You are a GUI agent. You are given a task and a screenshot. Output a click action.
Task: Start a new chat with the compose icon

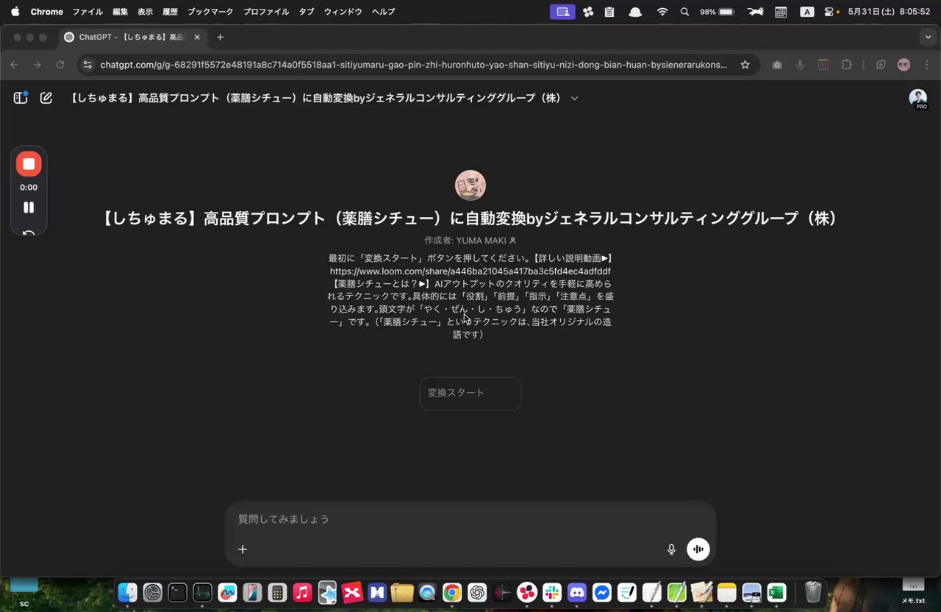pos(46,98)
